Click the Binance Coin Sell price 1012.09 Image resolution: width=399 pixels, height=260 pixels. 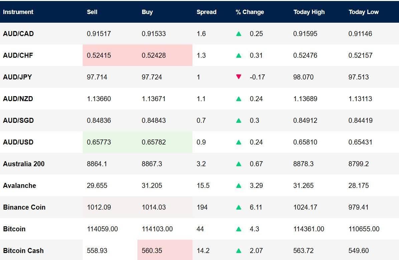(x=98, y=207)
